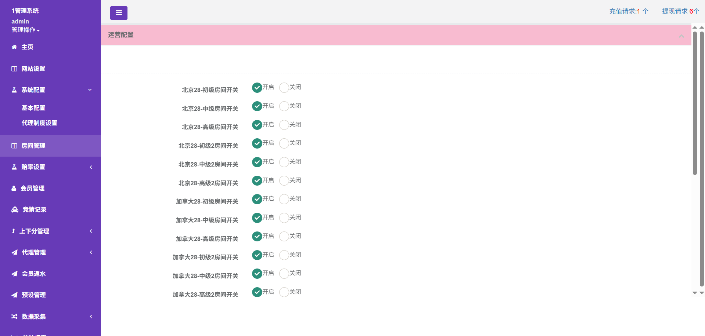The width and height of the screenshot is (705, 336).
Task: Open 房间管理 in the sidebar
Action: point(33,146)
